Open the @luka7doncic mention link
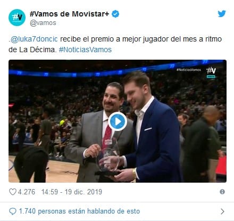 pos(33,39)
